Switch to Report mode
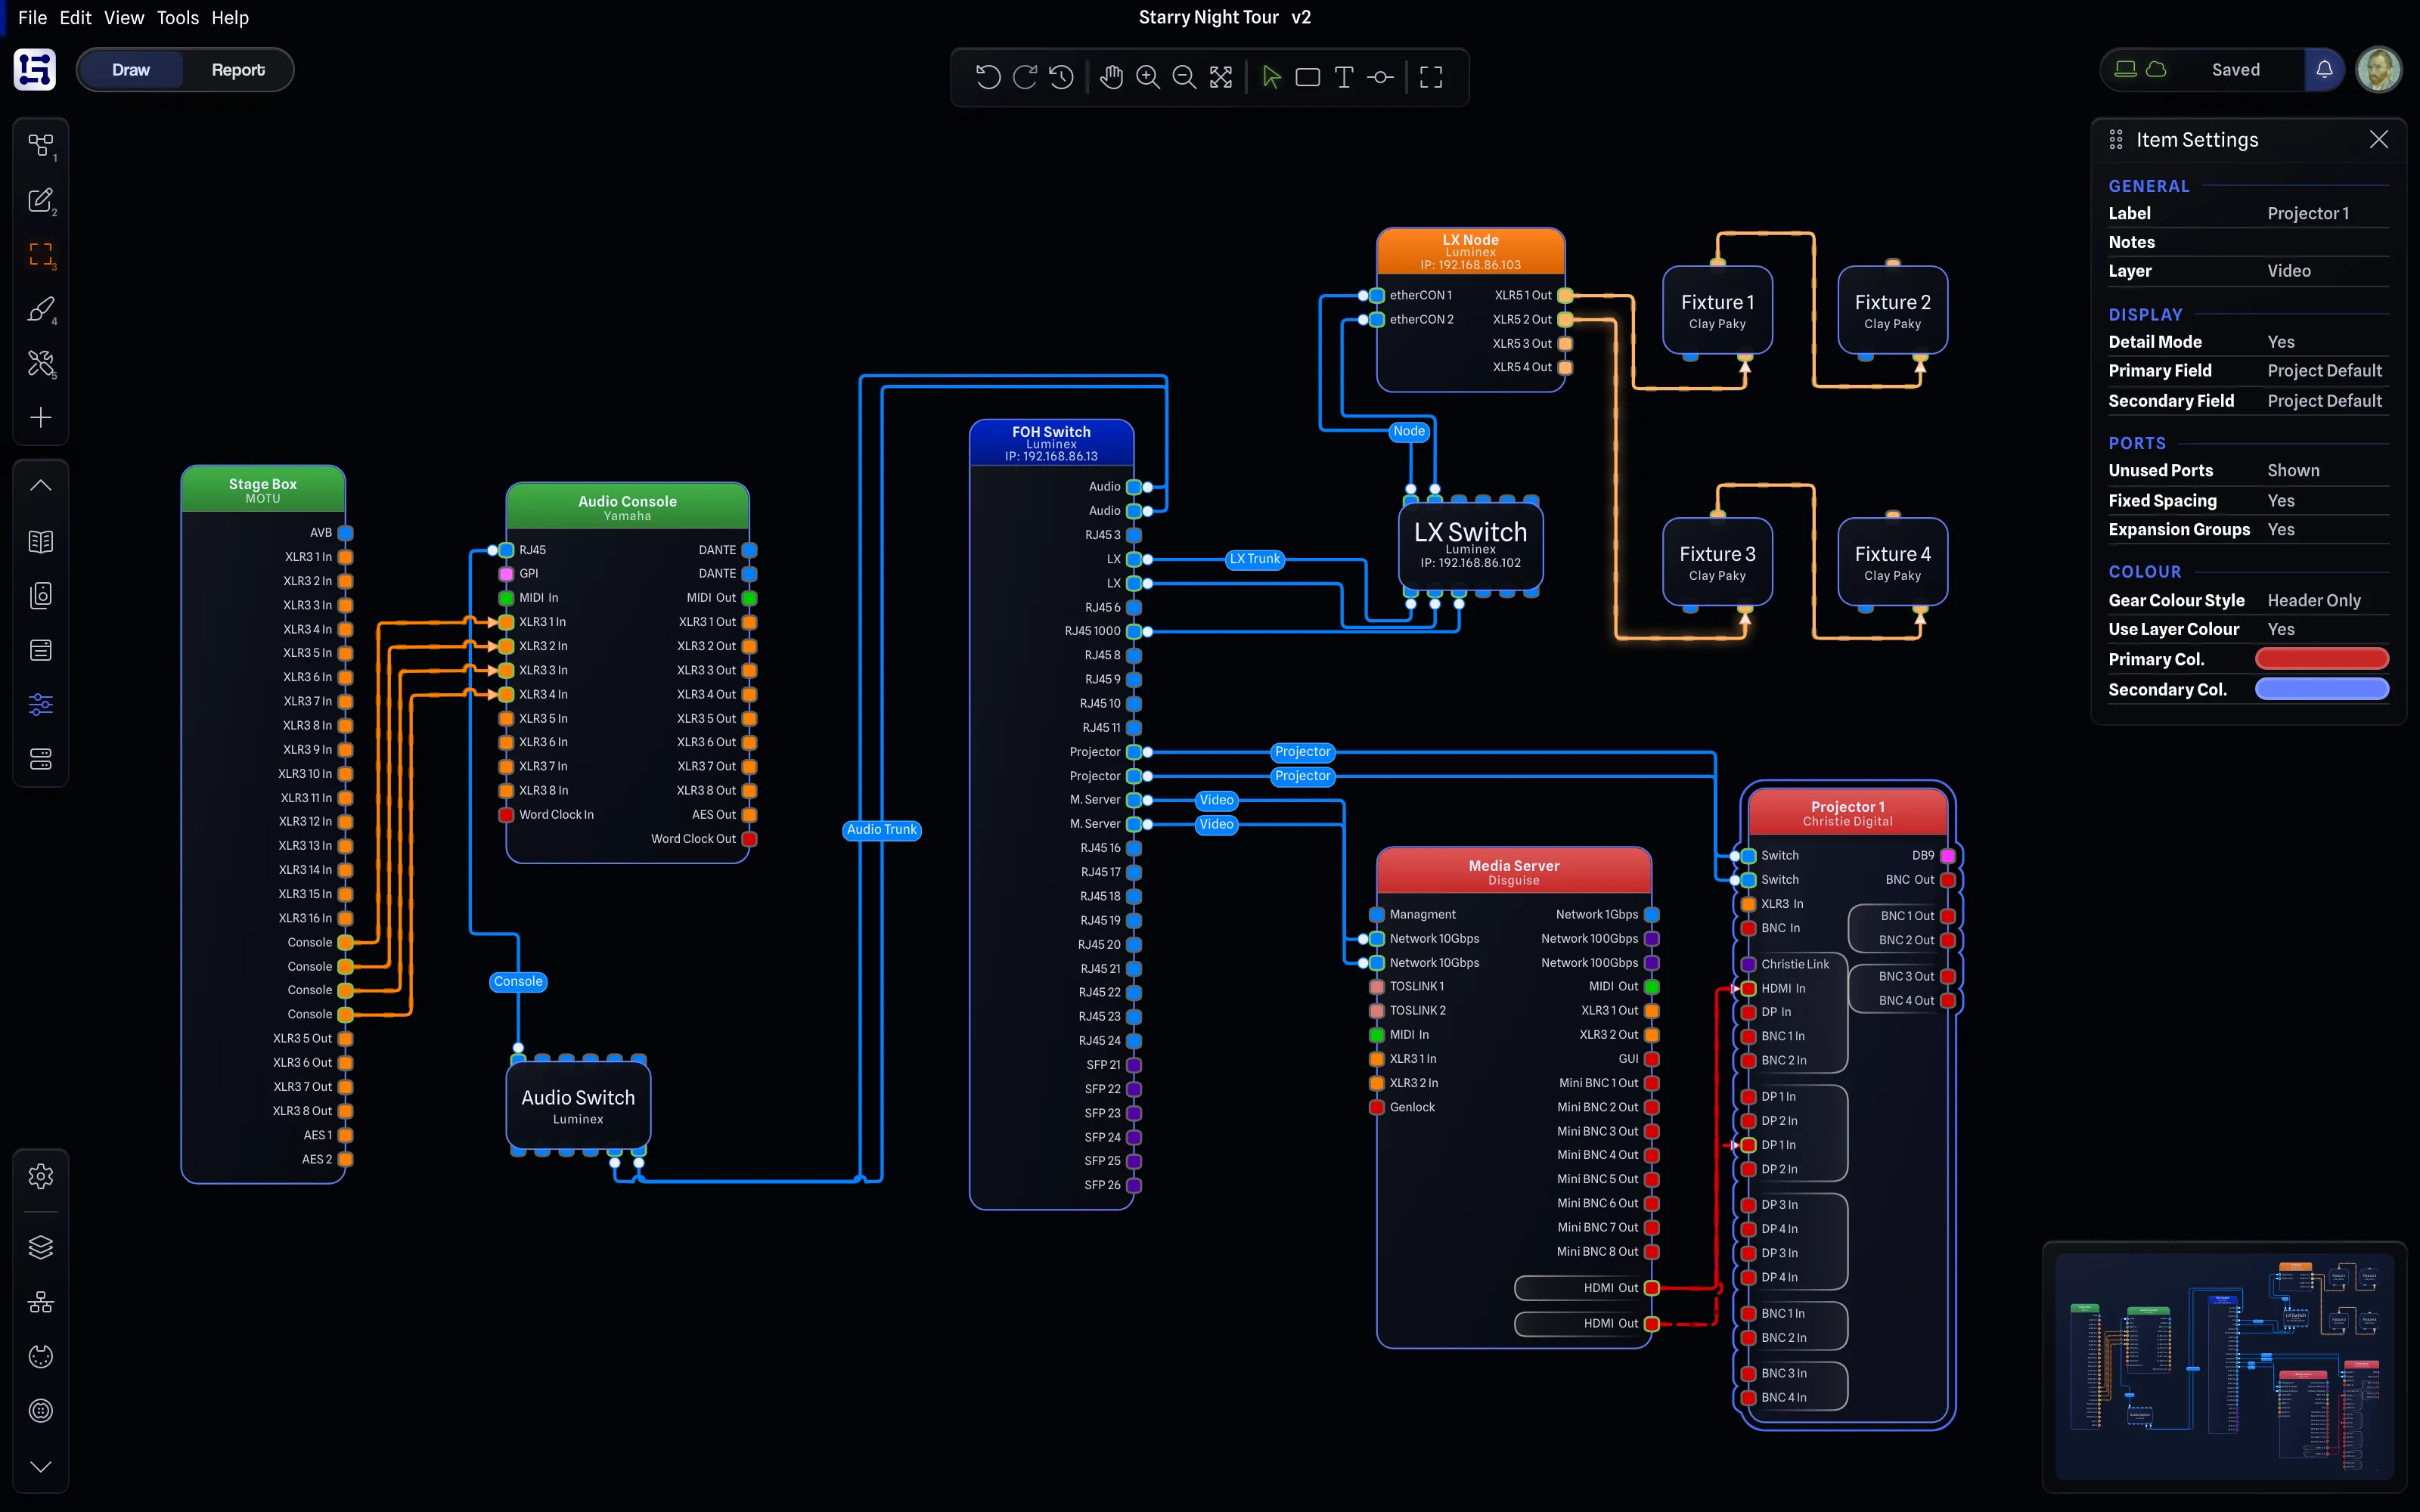The height and width of the screenshot is (1512, 2420). (x=238, y=70)
